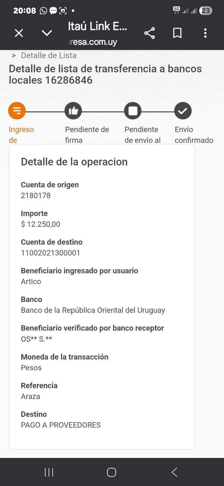The height and width of the screenshot is (486, 224).
Task: Tap the resa.com.uy URL text
Action: 93,42
